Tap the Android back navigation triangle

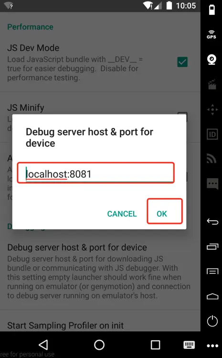(43, 345)
